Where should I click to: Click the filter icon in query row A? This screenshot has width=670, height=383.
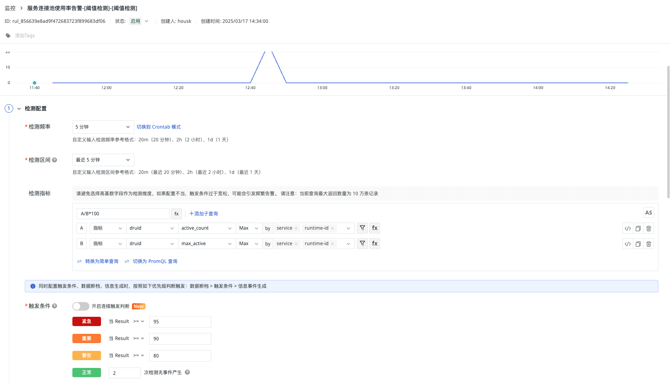click(362, 228)
